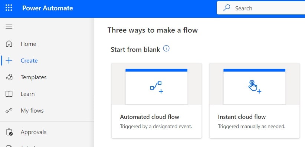
Task: Select Automated cloud flow card title
Action: 150,117
